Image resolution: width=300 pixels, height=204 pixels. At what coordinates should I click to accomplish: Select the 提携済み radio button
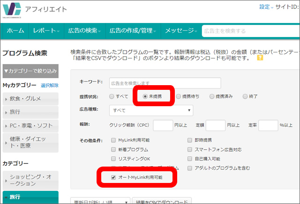(x=211, y=96)
